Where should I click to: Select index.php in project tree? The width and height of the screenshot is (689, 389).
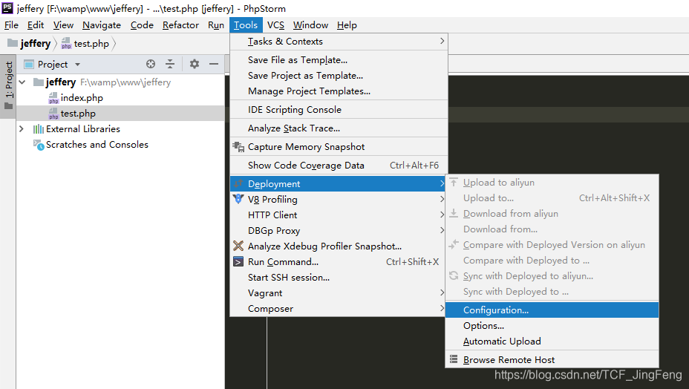tap(121, 97)
